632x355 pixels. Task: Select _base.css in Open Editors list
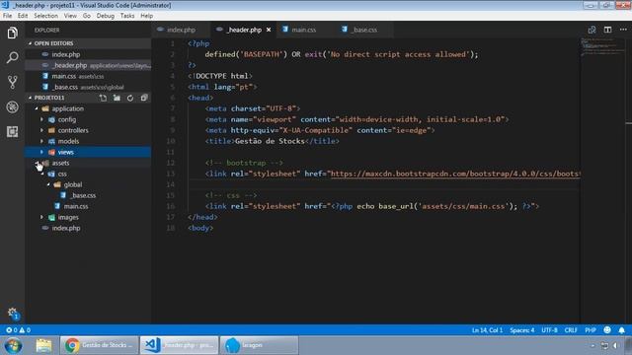point(88,87)
